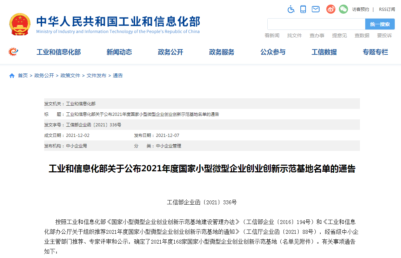401x258 pixels.
Task: Switch to the 政务服务 section
Action: coord(222,52)
